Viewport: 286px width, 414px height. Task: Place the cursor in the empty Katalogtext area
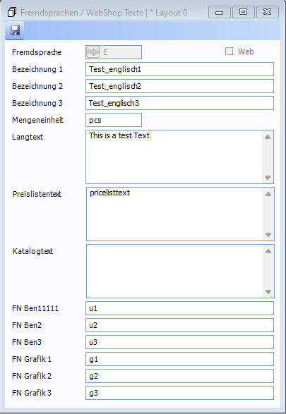coord(174,271)
